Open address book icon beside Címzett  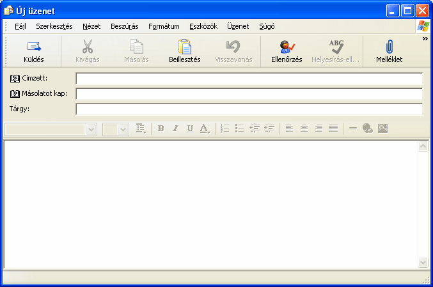coord(15,79)
